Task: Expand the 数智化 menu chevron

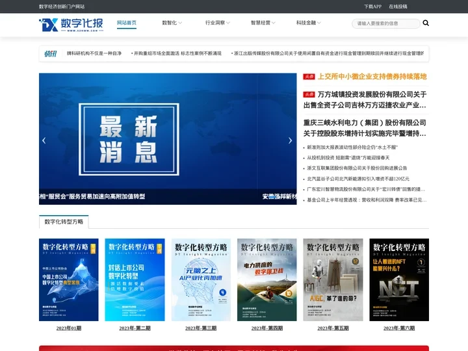Action: point(180,23)
